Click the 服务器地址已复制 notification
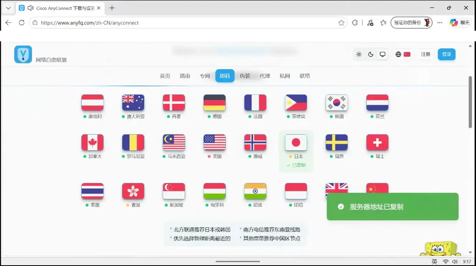 point(392,206)
